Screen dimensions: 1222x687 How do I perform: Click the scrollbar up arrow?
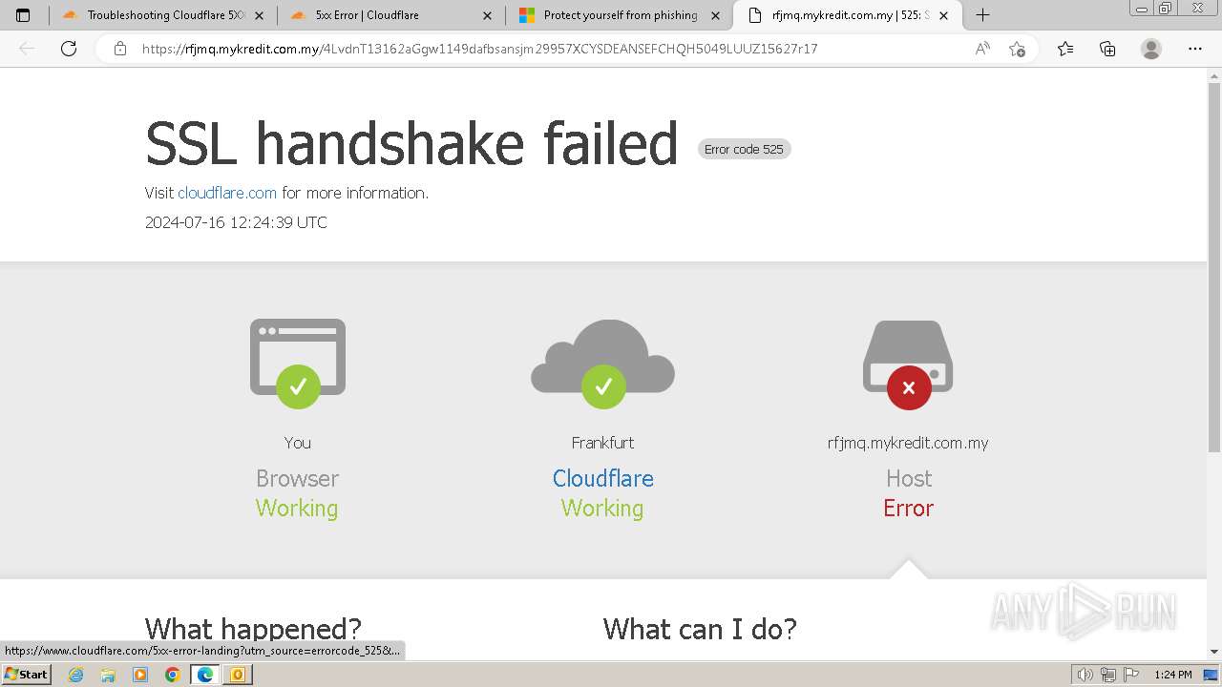tap(1214, 74)
